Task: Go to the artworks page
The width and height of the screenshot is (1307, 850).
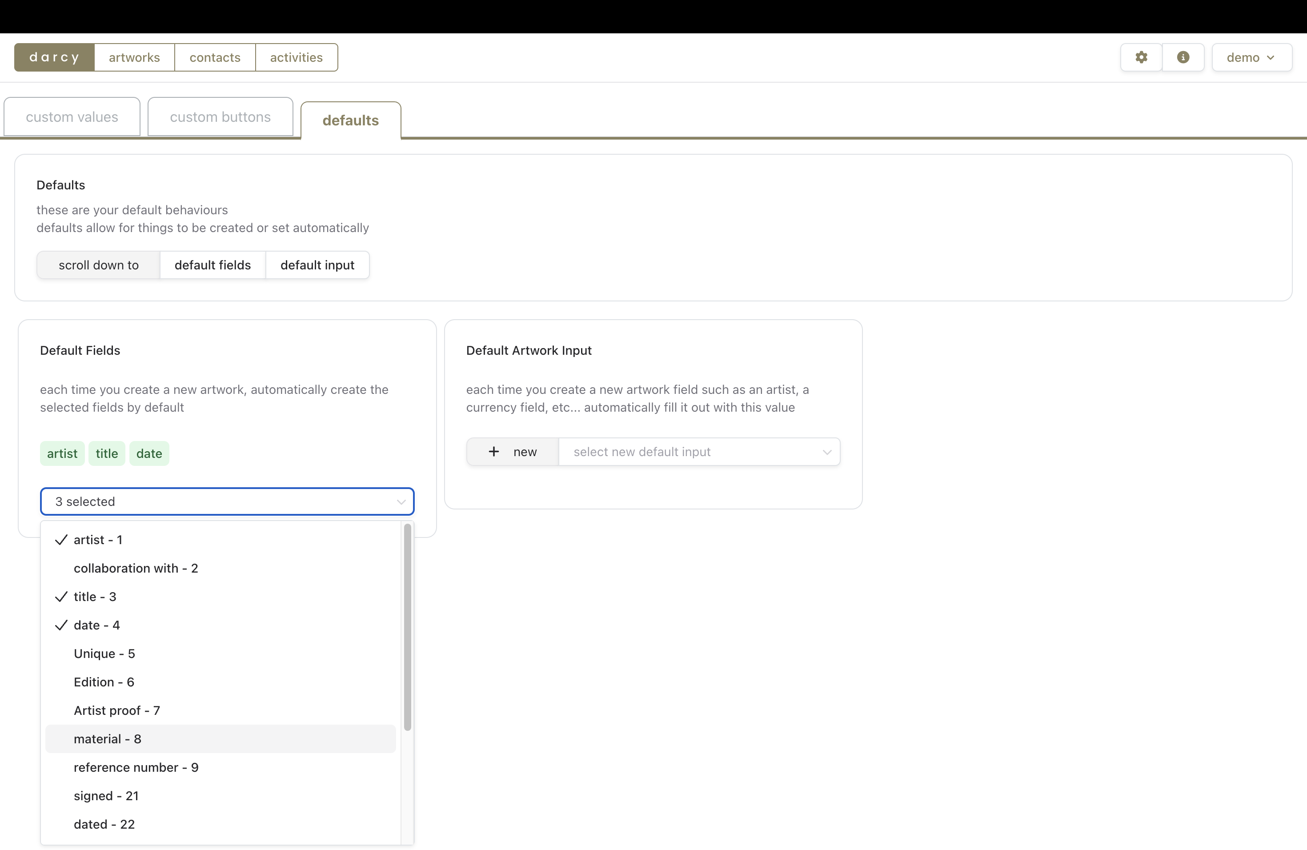Action: coord(134,57)
